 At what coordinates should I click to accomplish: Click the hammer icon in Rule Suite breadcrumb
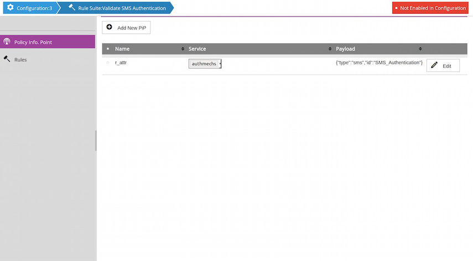click(72, 7)
